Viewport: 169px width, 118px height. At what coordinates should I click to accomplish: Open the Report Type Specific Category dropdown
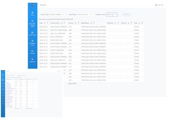pos(57,15)
